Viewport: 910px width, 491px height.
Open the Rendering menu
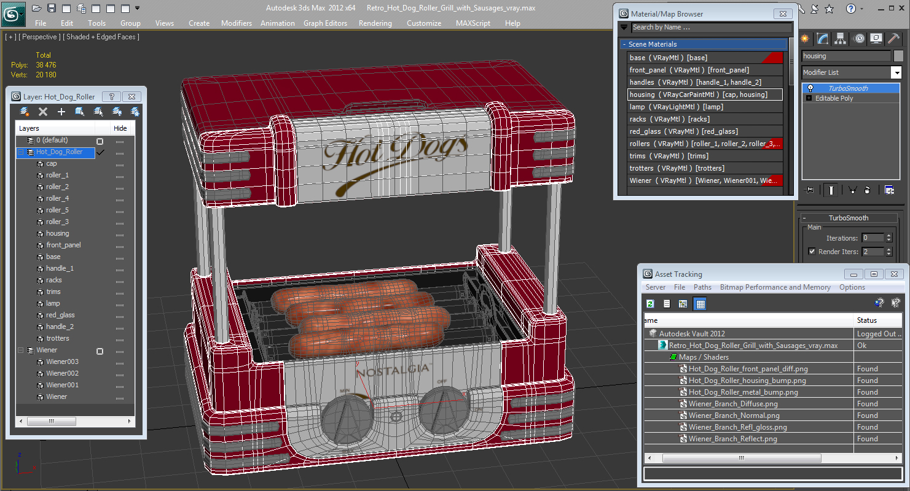point(375,23)
